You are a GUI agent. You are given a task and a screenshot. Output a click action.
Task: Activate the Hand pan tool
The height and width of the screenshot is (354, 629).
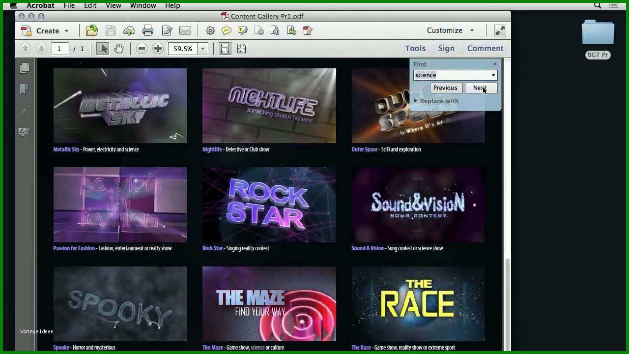point(118,49)
